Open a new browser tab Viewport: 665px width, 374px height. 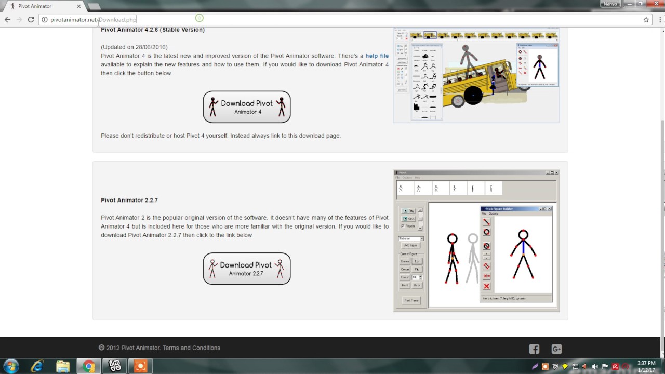[x=94, y=6]
